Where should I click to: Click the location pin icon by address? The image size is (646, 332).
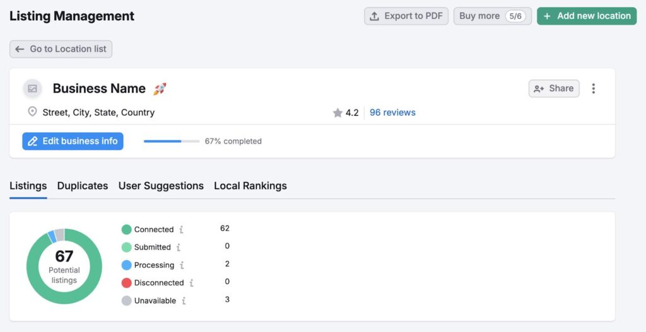[32, 112]
